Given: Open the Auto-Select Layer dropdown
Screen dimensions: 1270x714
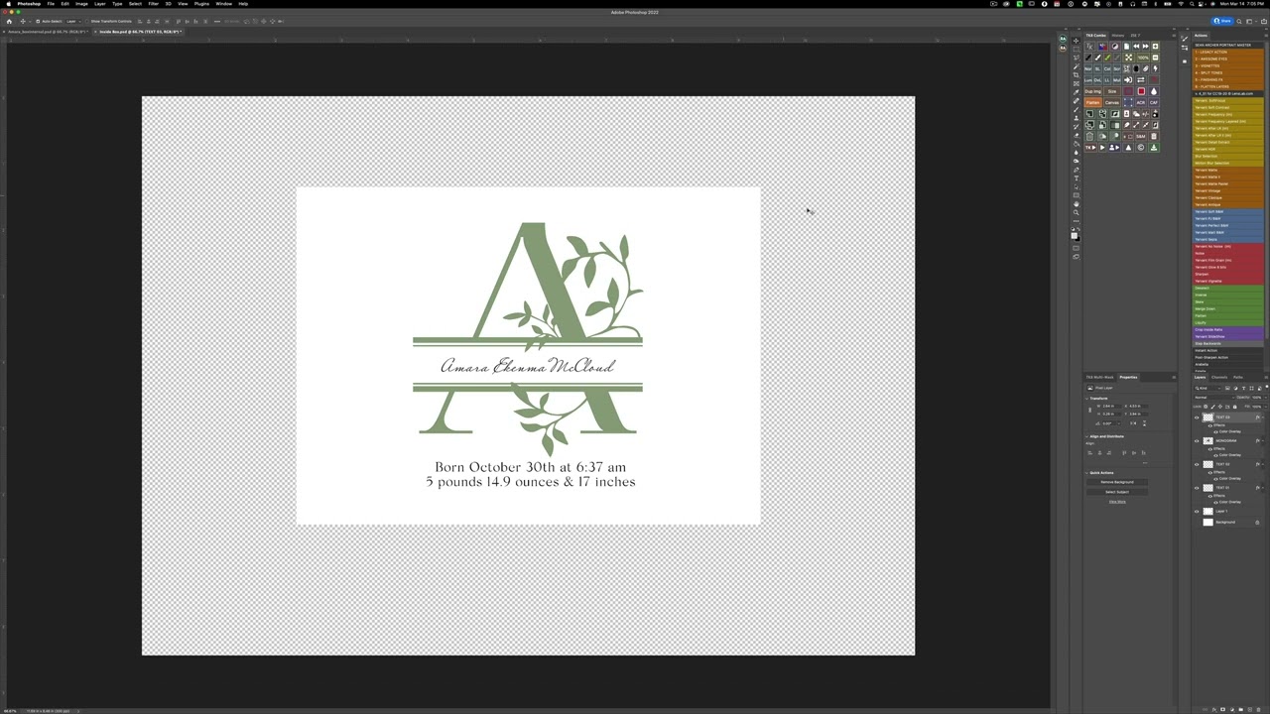Looking at the screenshot, I should pos(74,21).
